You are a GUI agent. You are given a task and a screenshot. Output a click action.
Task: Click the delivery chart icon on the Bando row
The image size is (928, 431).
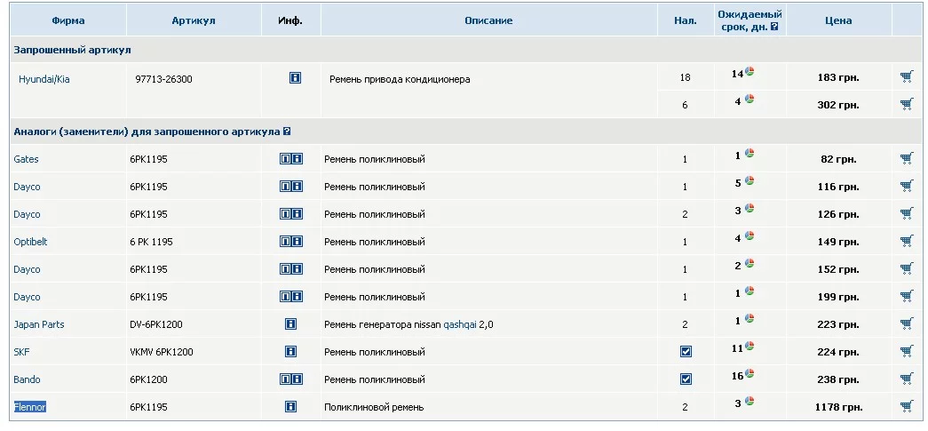(750, 373)
